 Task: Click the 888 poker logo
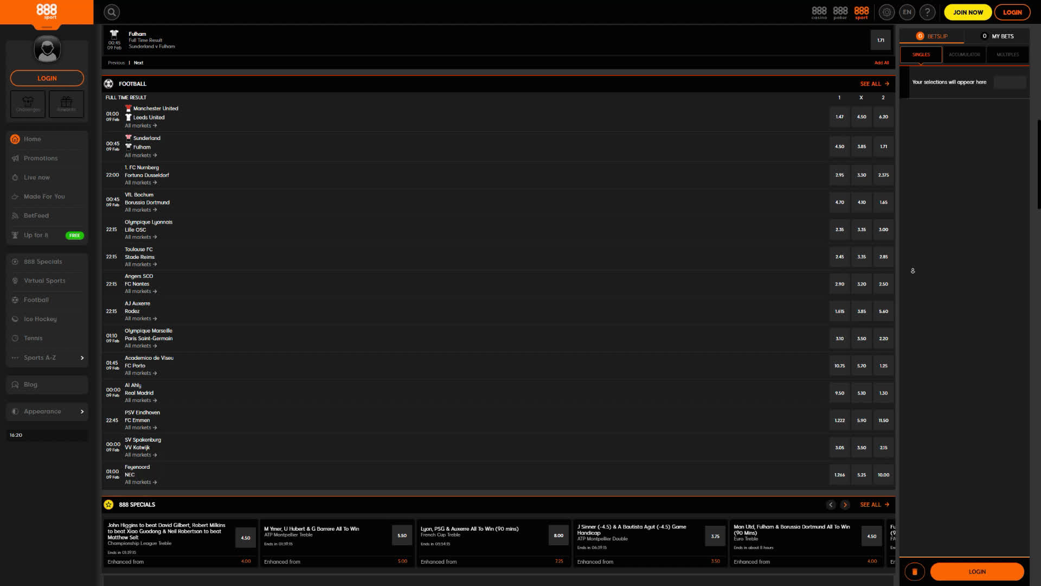(840, 12)
